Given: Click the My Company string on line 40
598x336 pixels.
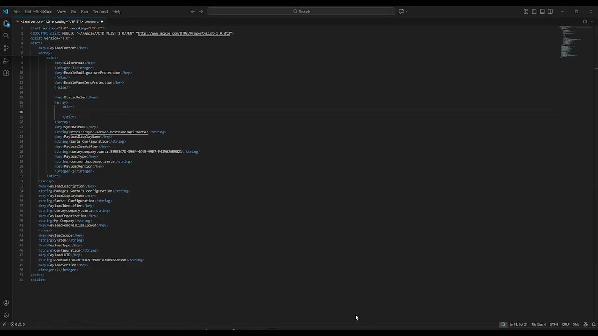Looking at the screenshot, I should point(64,221).
